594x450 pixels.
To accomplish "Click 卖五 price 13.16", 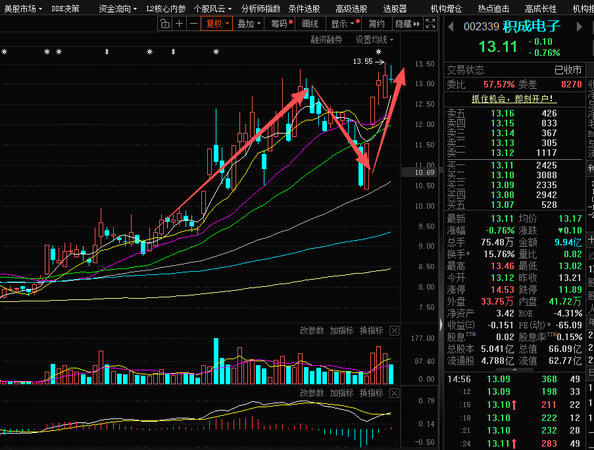I will pyautogui.click(x=503, y=113).
